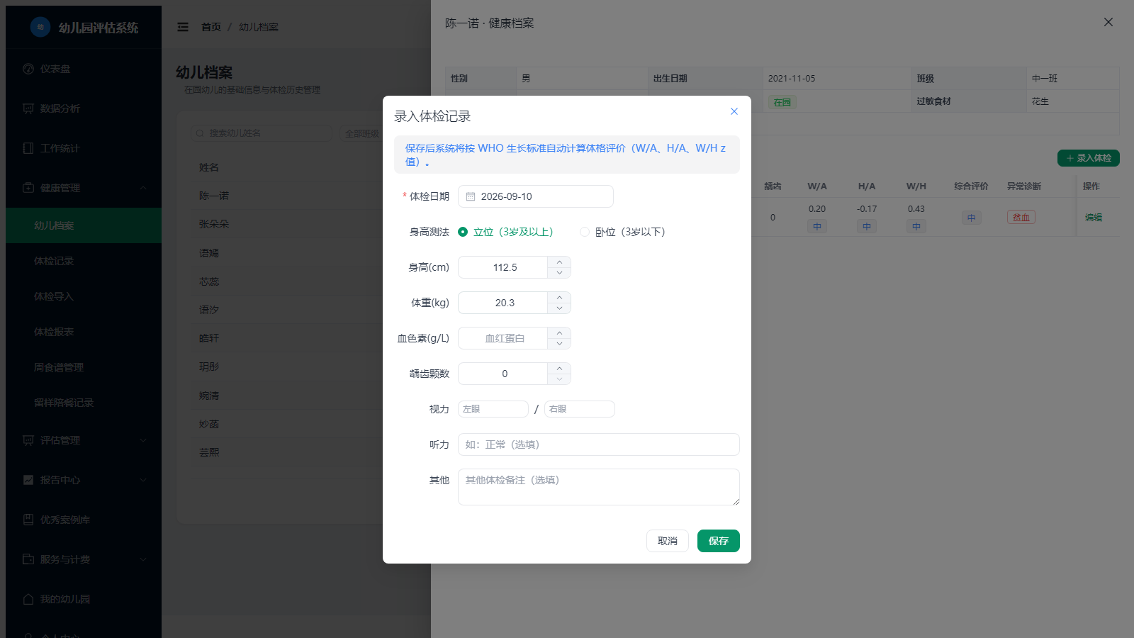Close the 陈一诺·健康档案 drawer

1108,23
